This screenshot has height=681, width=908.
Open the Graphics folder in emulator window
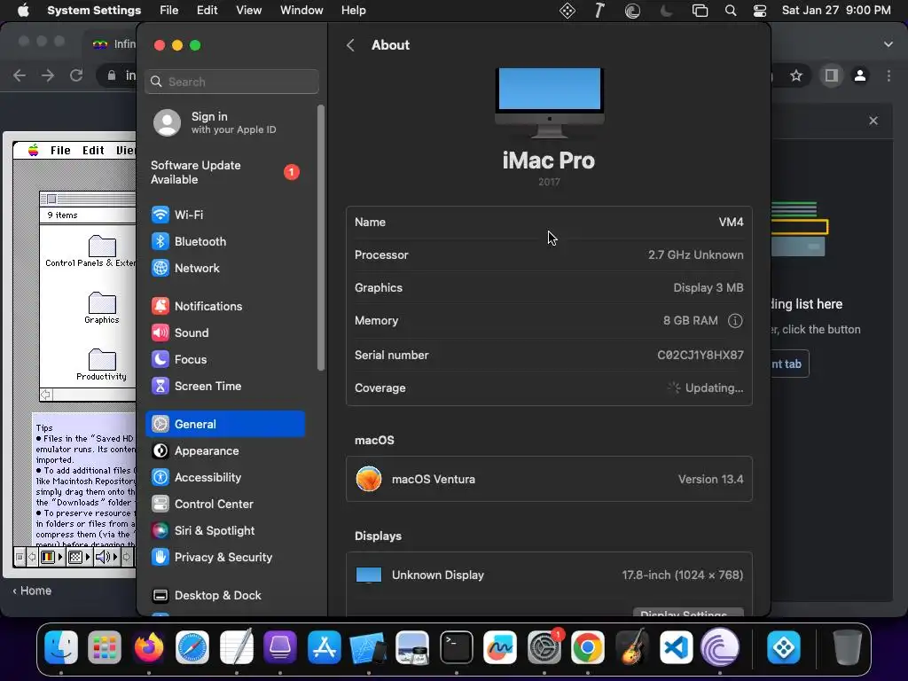click(x=102, y=308)
